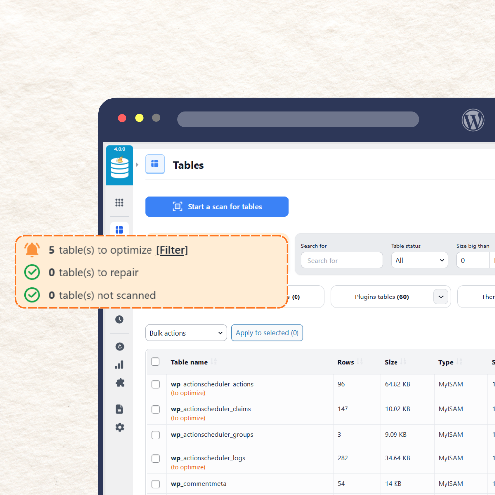This screenshot has width=495, height=495.
Task: Select all tables via header checkbox
Action: pyautogui.click(x=155, y=362)
